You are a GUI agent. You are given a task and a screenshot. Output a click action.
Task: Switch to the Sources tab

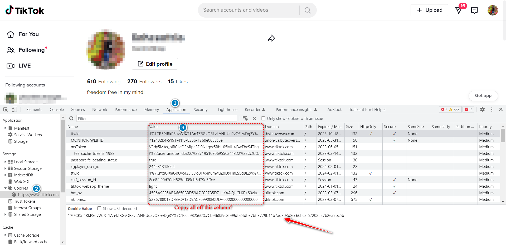(78, 110)
